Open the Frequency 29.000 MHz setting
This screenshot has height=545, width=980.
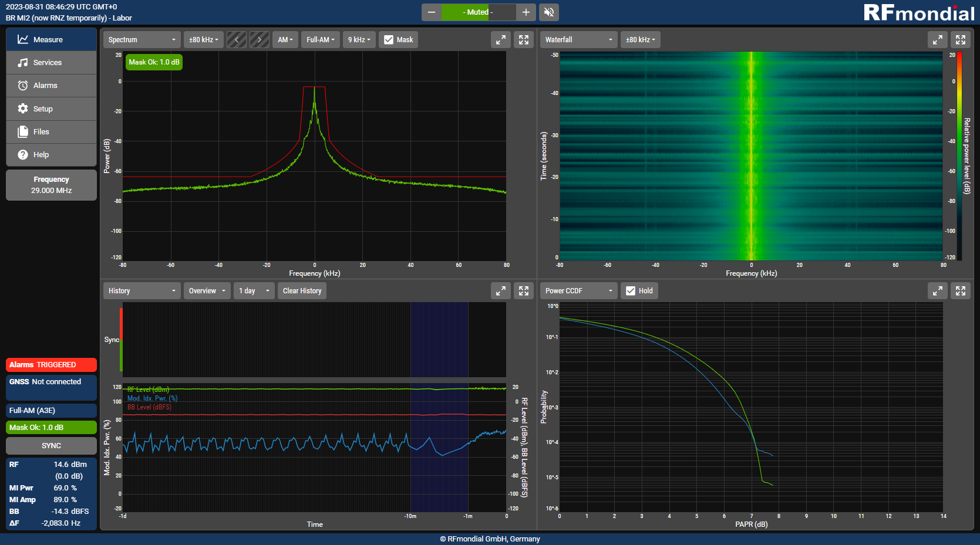51,185
